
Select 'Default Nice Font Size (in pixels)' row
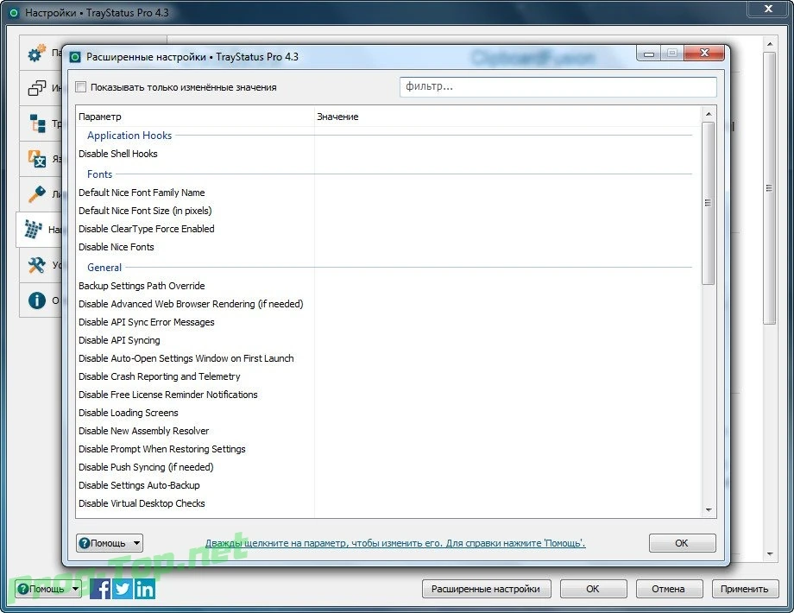[x=388, y=211]
